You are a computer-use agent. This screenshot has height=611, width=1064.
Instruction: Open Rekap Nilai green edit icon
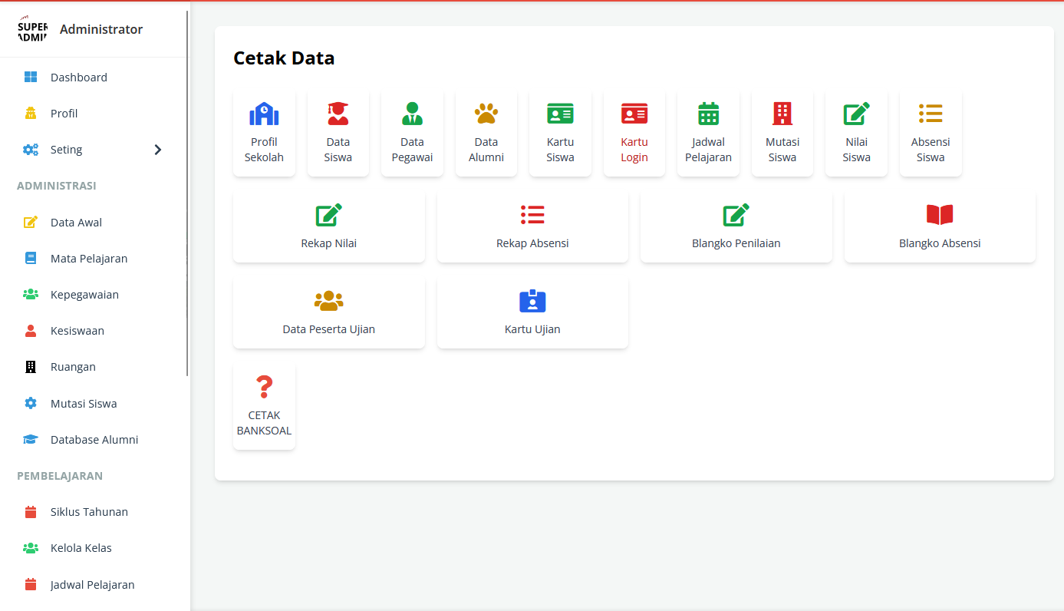click(328, 215)
